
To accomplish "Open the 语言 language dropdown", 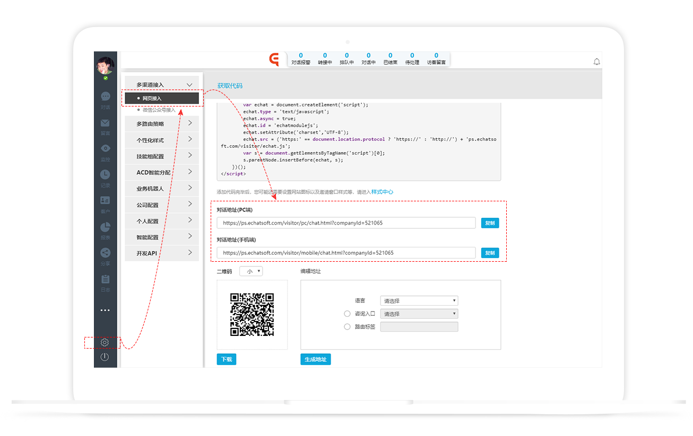I will click(x=419, y=301).
